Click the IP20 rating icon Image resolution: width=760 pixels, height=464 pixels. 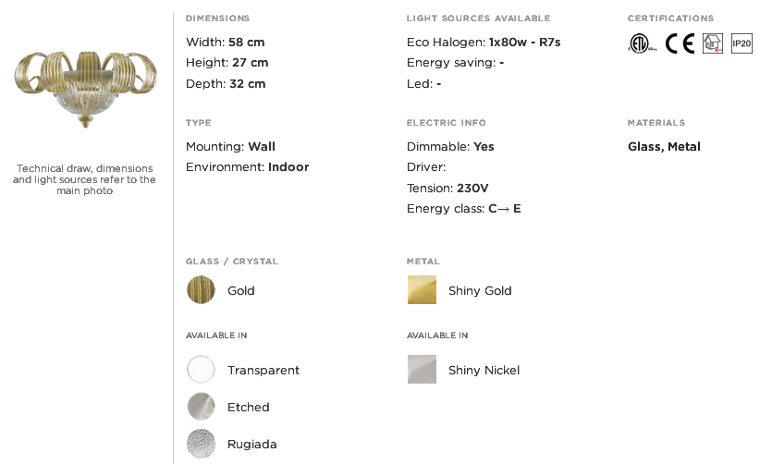[742, 43]
